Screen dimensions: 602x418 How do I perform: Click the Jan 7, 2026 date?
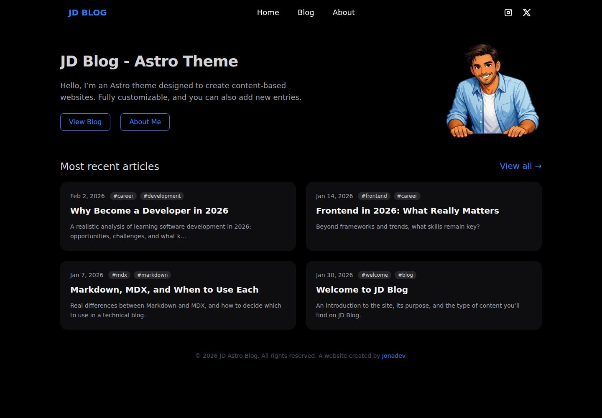coord(87,275)
